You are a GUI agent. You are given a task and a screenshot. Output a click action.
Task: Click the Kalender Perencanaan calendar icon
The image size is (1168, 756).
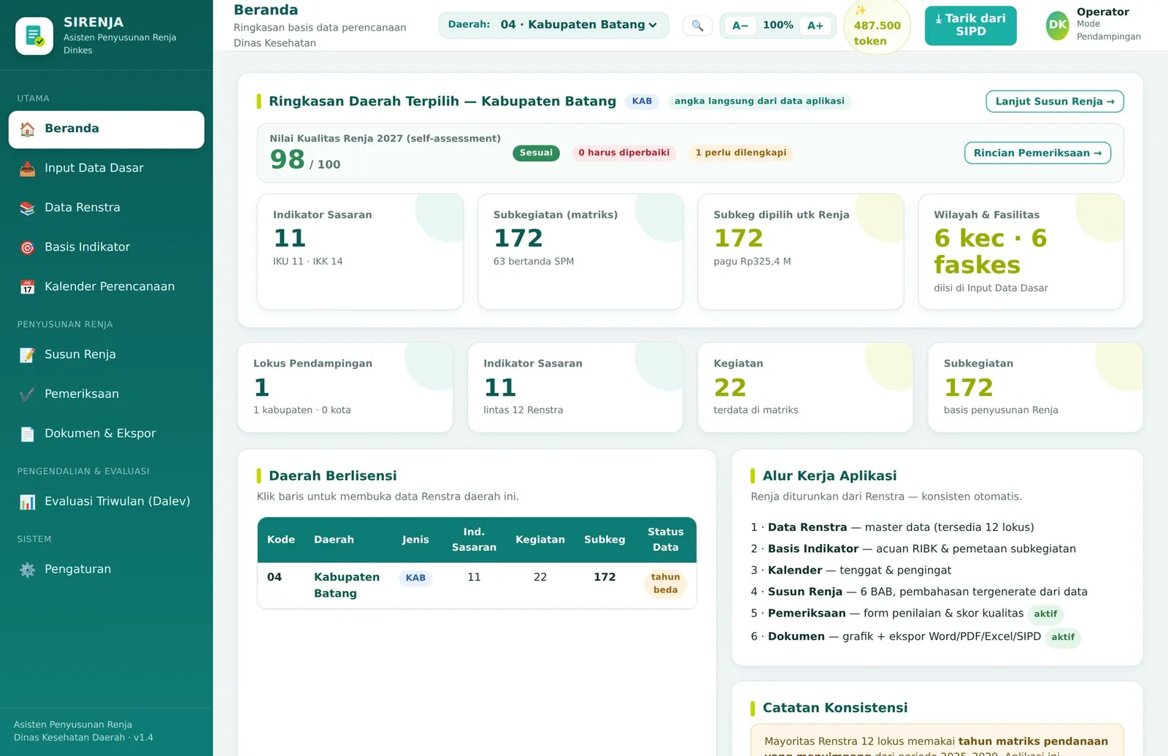(27, 287)
